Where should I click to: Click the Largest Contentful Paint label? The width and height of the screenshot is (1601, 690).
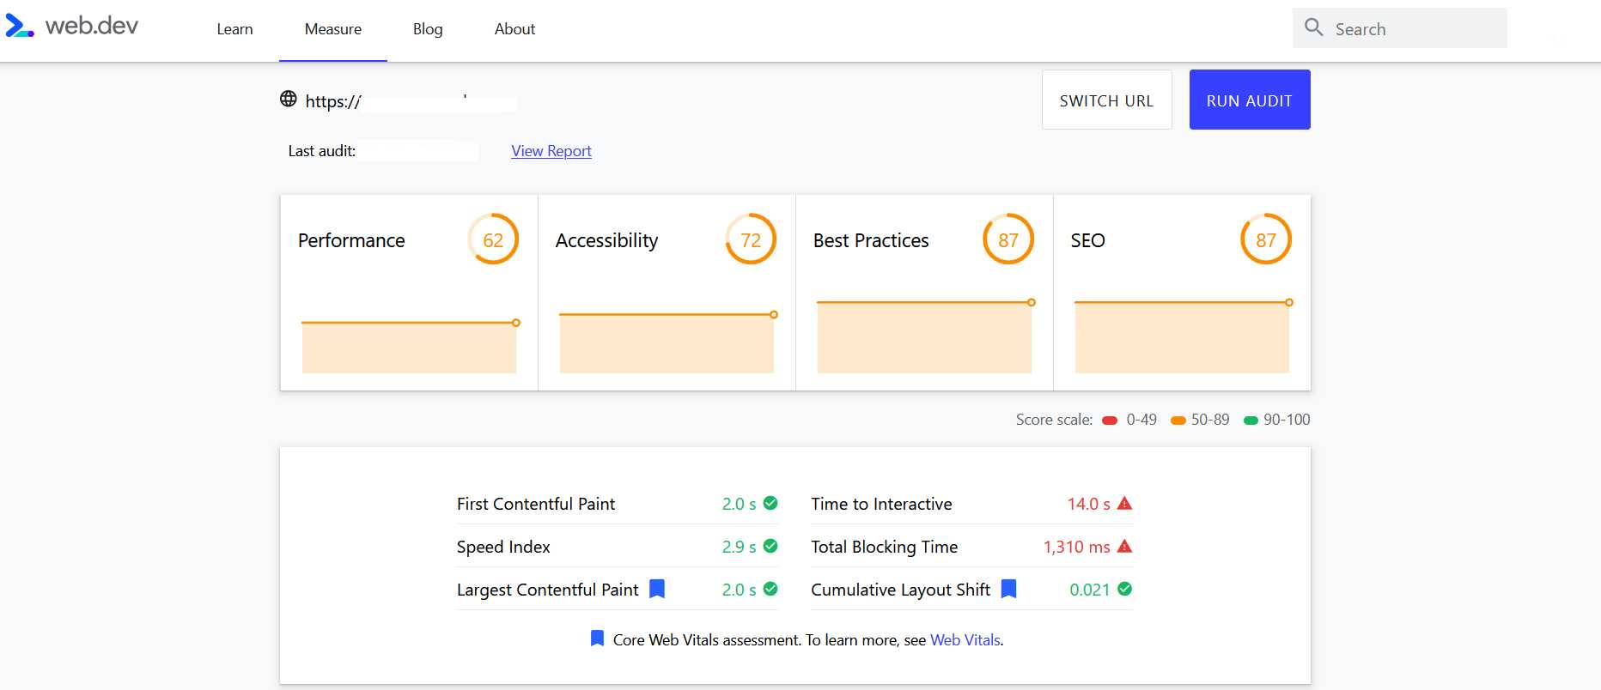tap(548, 590)
